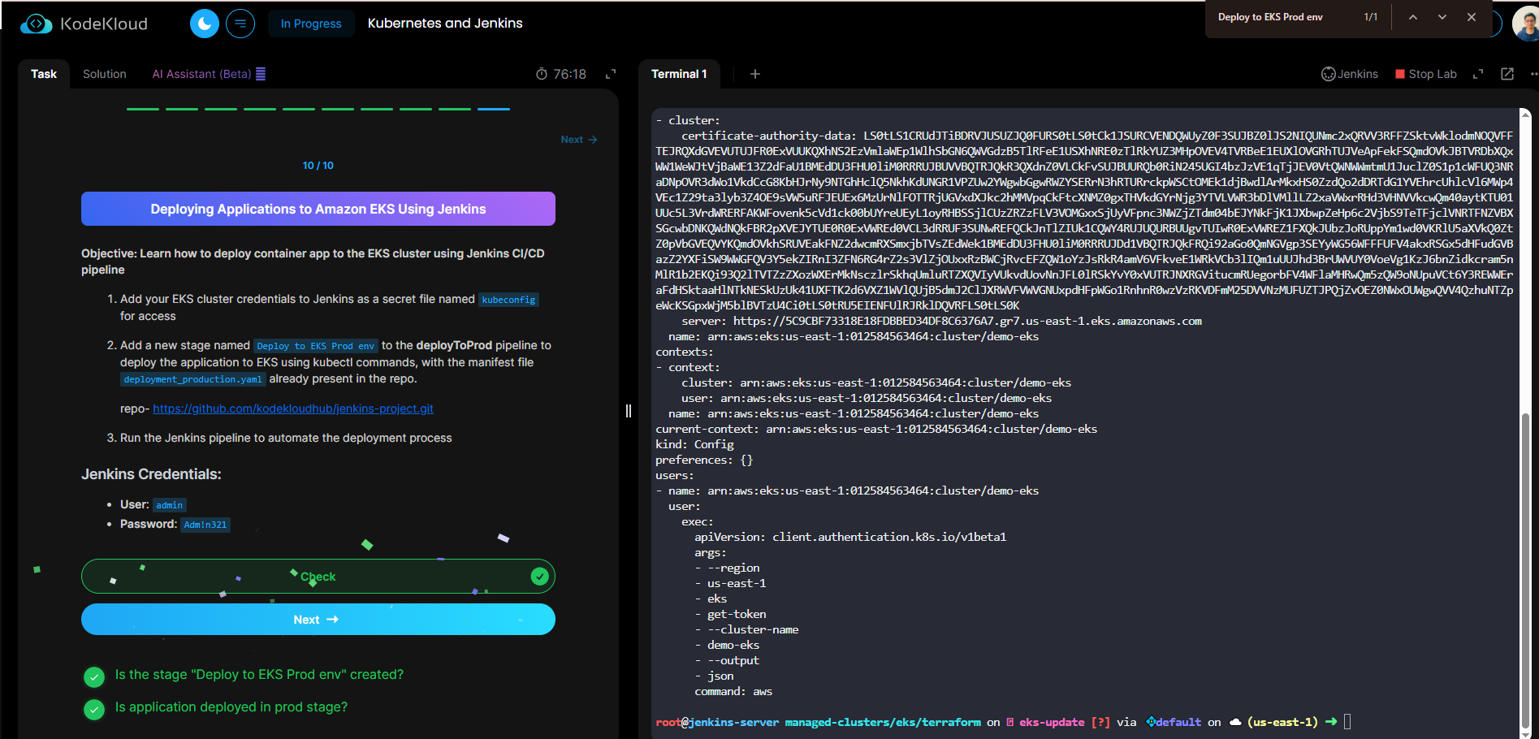Click the 'preferences: {}' line in terminal
Screen dimensions: 1539x739
click(x=704, y=460)
